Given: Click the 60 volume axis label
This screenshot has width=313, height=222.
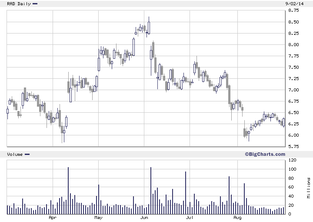Looking at the screenshot, I should (291, 187).
